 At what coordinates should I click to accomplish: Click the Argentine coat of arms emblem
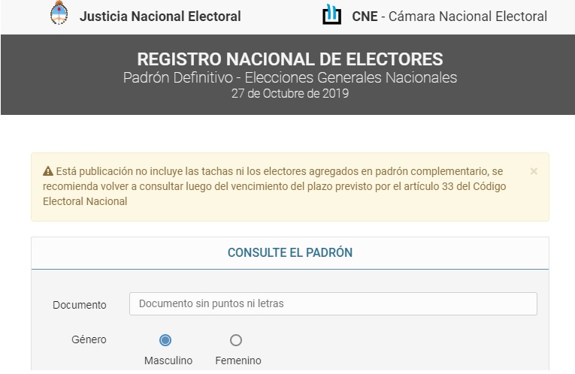[58, 14]
